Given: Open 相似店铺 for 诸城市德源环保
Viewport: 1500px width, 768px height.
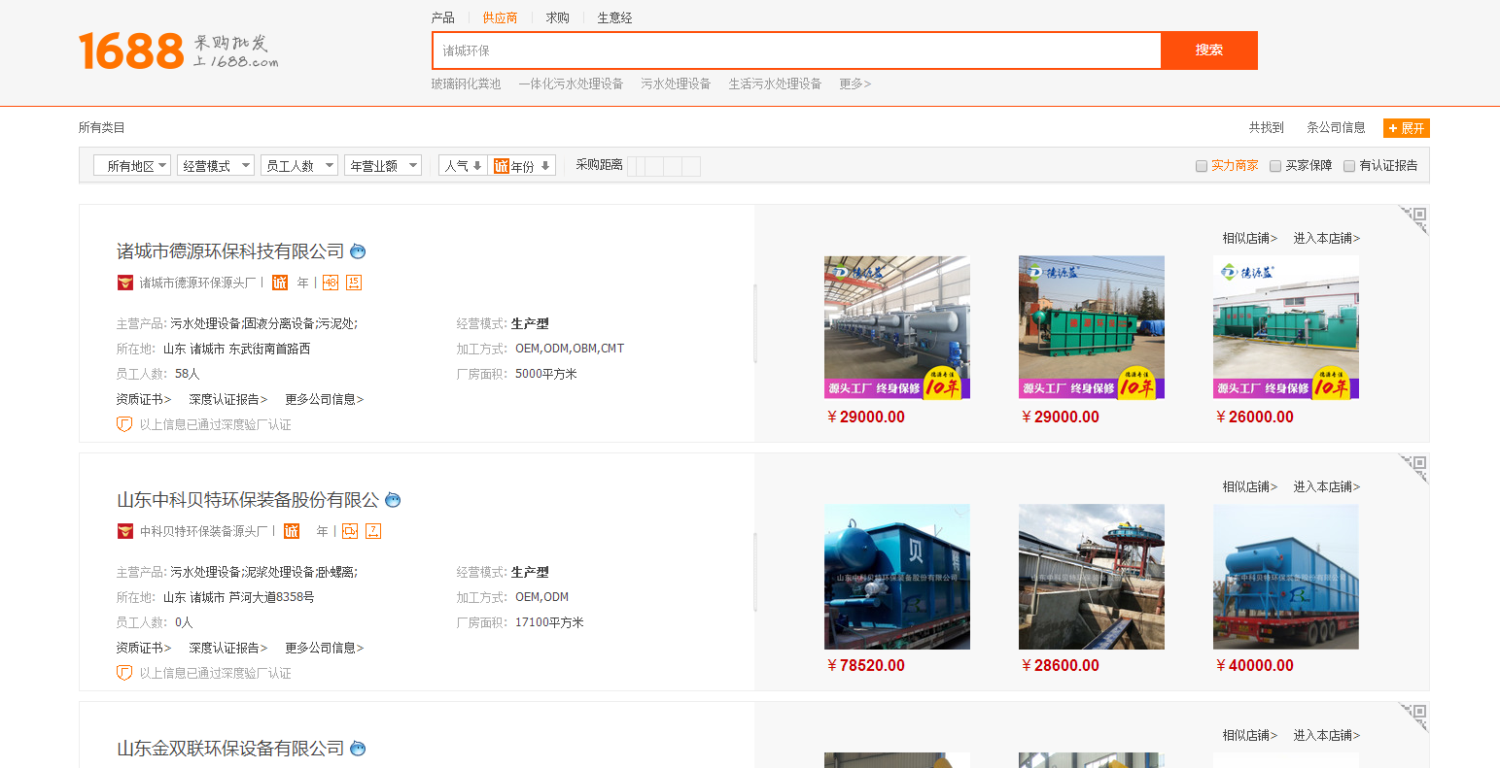Looking at the screenshot, I should point(1250,238).
